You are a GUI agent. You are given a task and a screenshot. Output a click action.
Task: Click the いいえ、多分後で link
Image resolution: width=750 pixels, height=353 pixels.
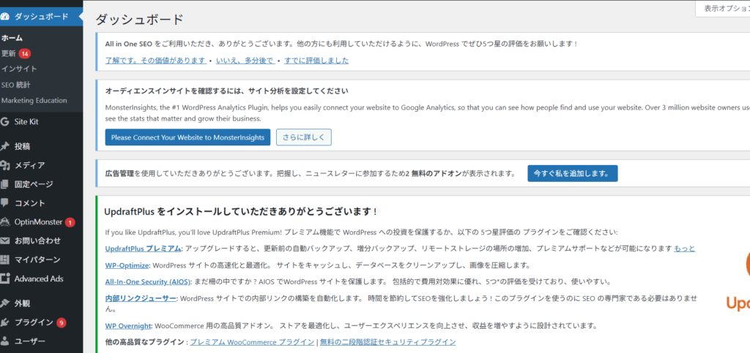click(245, 61)
